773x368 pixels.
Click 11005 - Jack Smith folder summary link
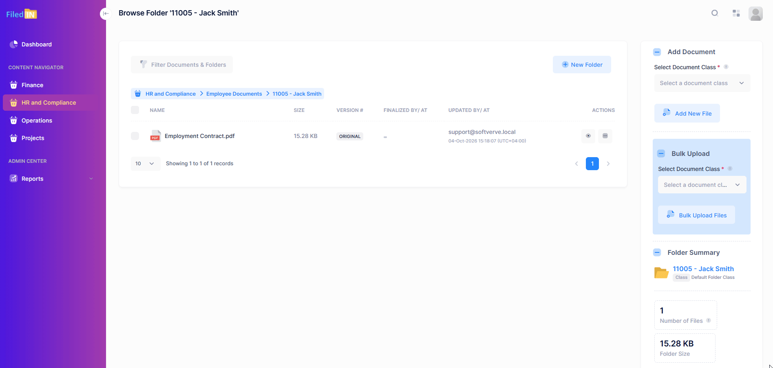[703, 269]
